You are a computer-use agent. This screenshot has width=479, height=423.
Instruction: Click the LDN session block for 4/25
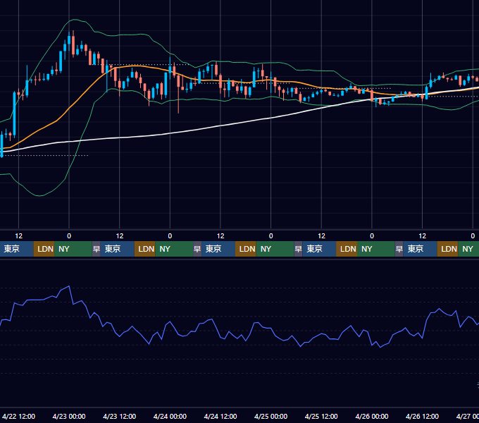pos(347,249)
